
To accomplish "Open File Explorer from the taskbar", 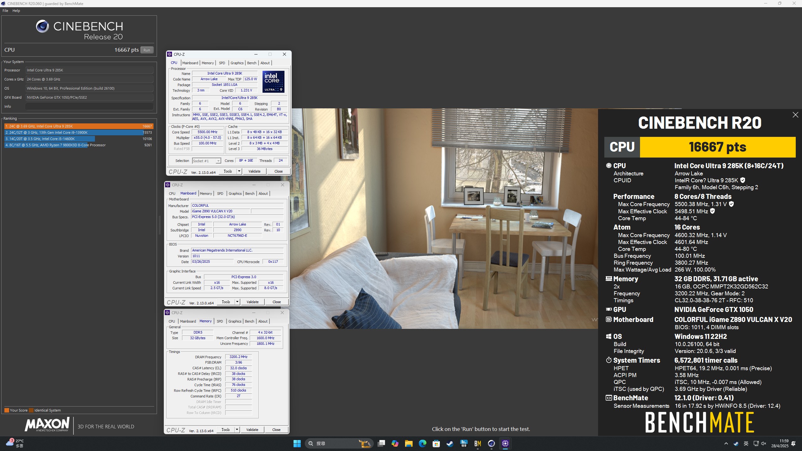I will click(x=409, y=443).
